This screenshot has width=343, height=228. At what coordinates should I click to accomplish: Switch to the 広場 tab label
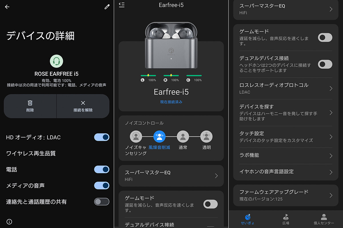click(x=286, y=223)
